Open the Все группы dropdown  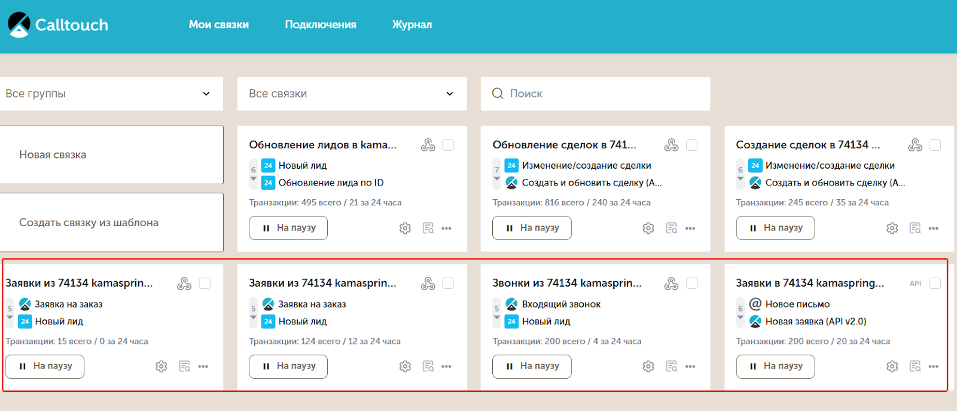pyautogui.click(x=111, y=94)
